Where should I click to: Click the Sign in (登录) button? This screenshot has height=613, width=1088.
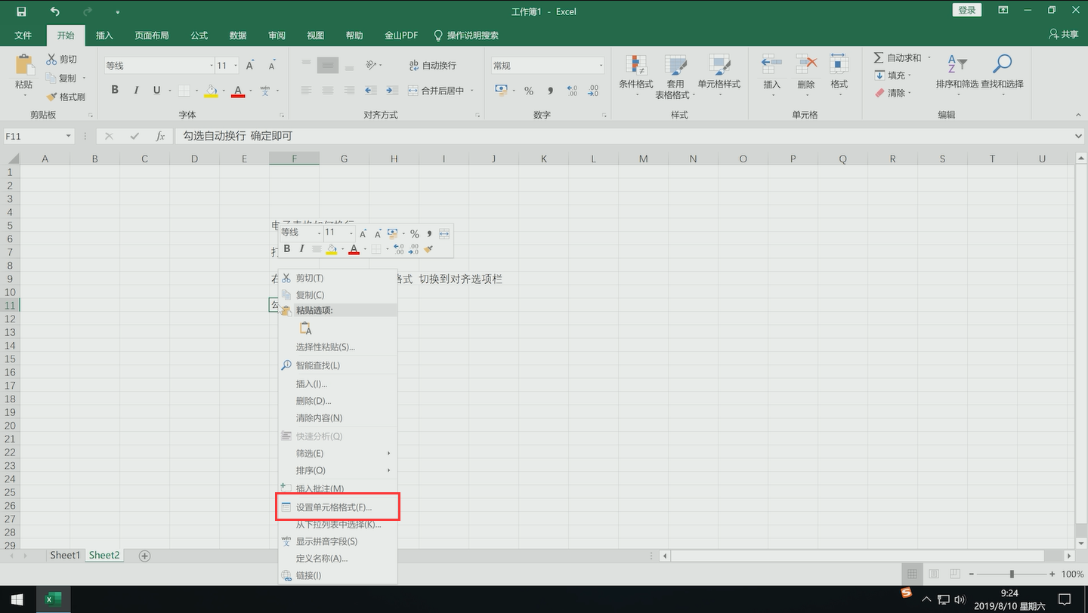pos(967,10)
